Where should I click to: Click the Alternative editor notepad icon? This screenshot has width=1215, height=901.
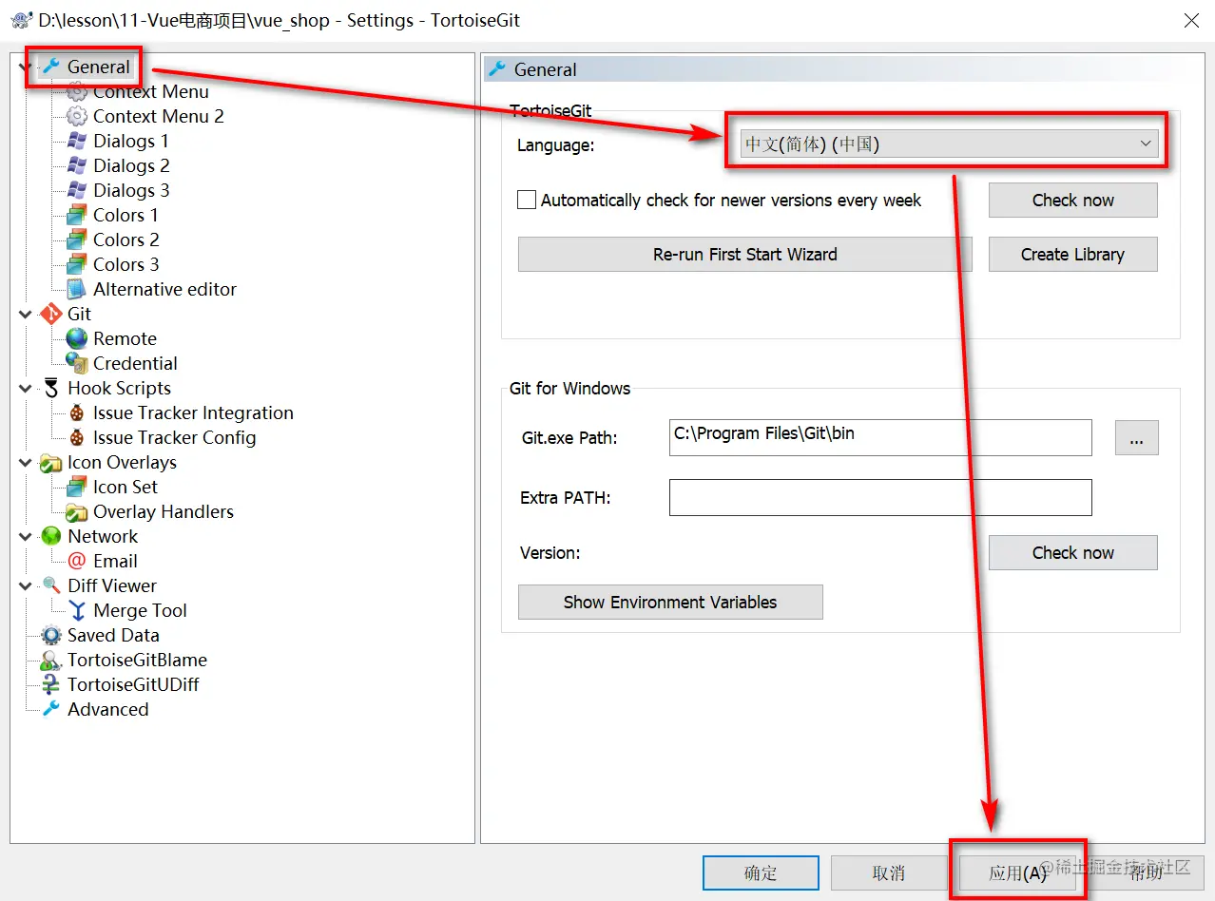(77, 289)
